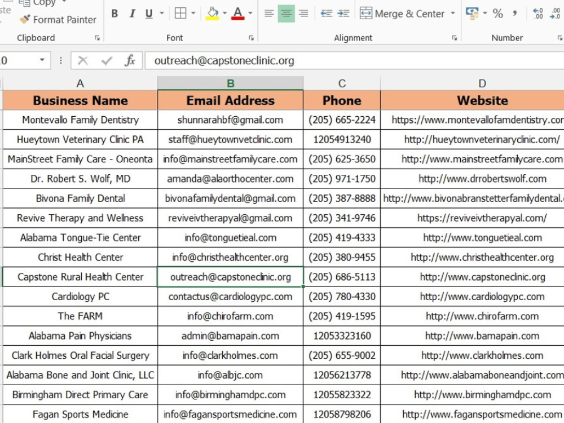
Task: Open Fill Color dropdown arrow
Action: tap(225, 14)
